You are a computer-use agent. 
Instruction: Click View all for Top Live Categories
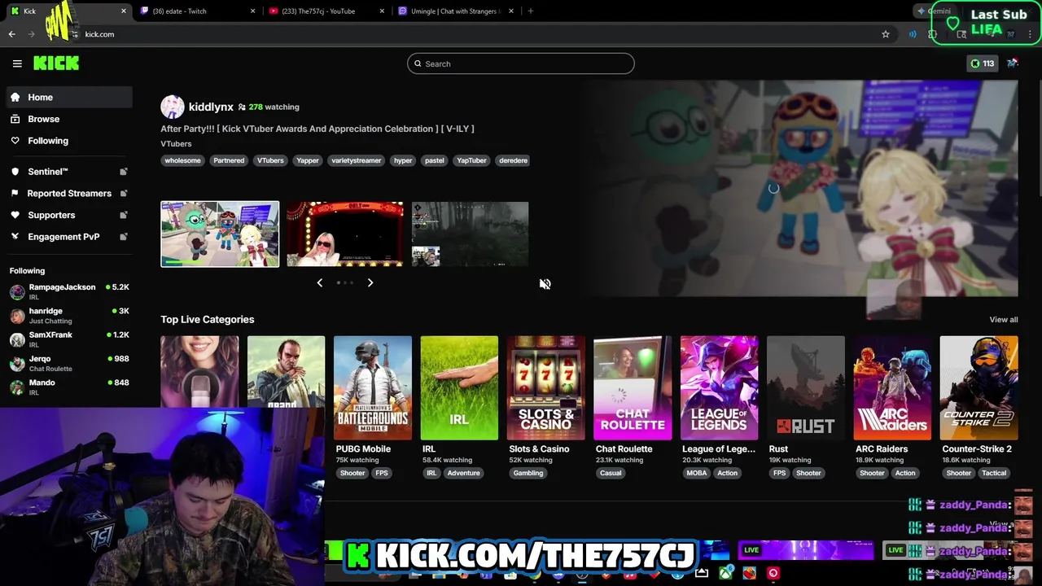tap(1003, 320)
